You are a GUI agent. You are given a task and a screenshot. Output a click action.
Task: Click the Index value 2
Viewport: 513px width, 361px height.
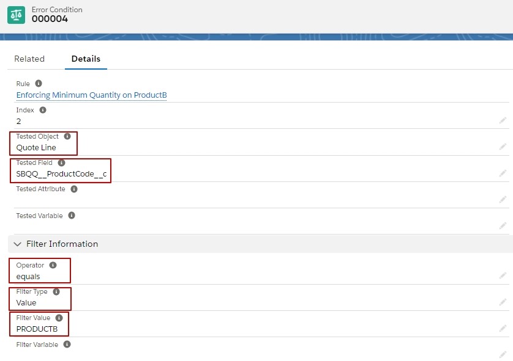click(18, 122)
